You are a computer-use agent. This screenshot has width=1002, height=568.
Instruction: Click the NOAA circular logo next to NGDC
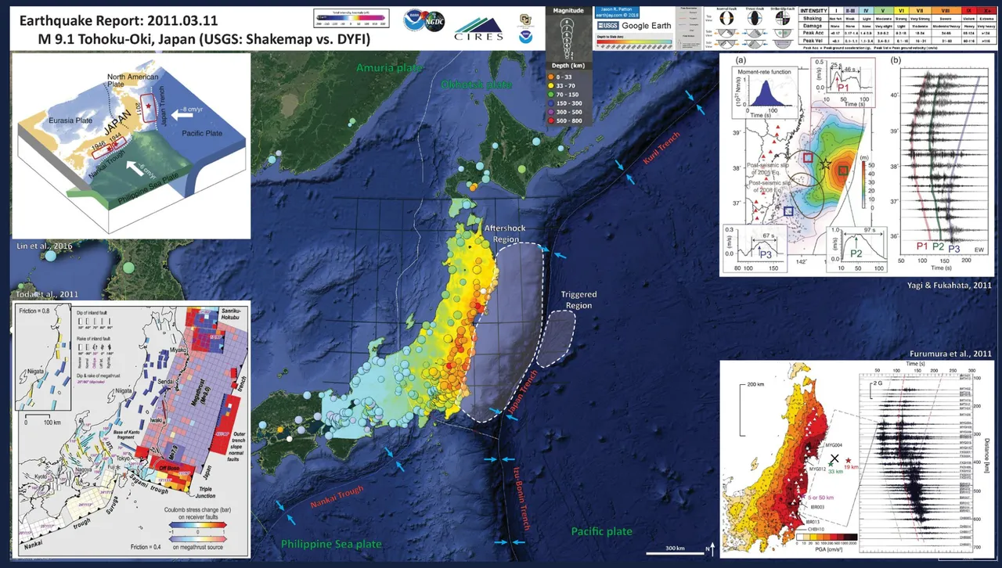[x=414, y=20]
